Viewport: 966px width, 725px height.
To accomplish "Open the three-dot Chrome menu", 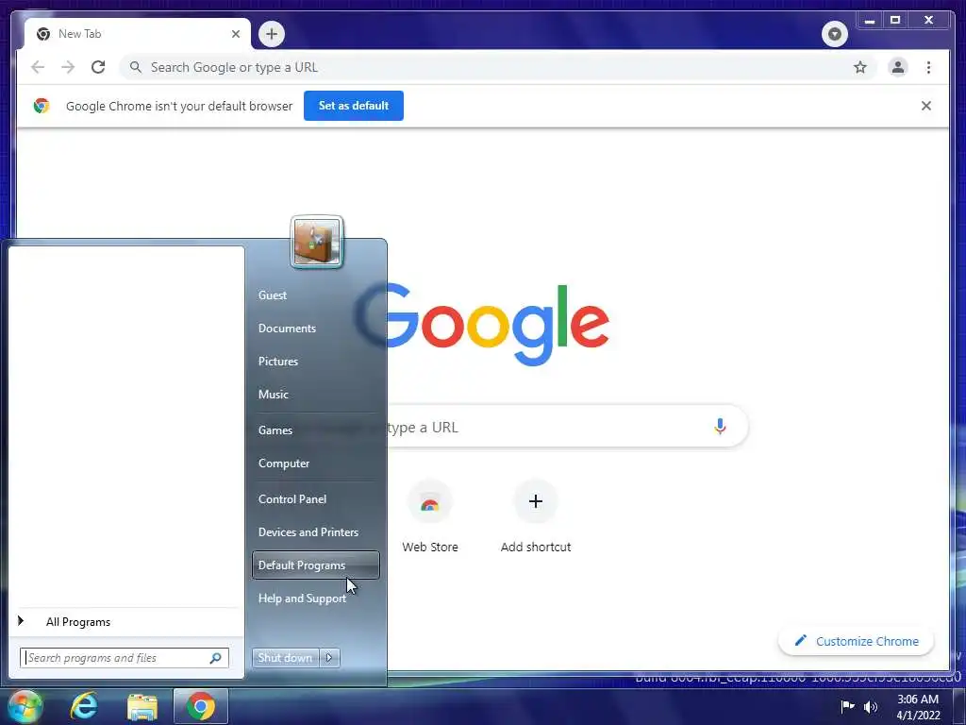I will pyautogui.click(x=928, y=67).
